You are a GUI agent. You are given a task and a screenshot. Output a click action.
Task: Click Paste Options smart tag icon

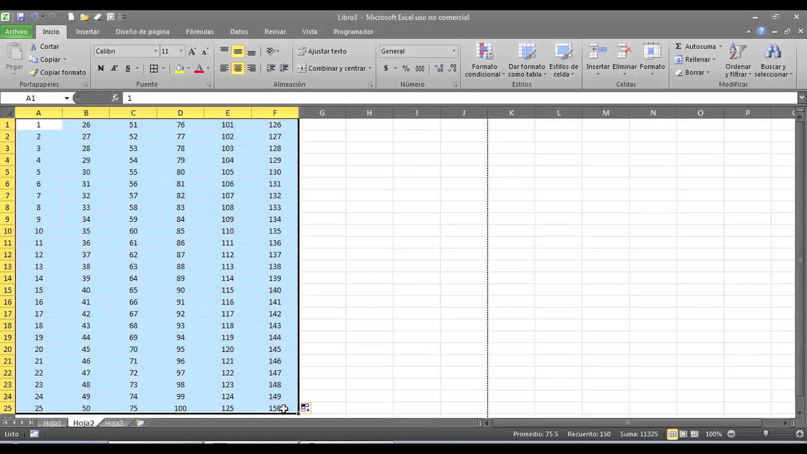pyautogui.click(x=305, y=408)
